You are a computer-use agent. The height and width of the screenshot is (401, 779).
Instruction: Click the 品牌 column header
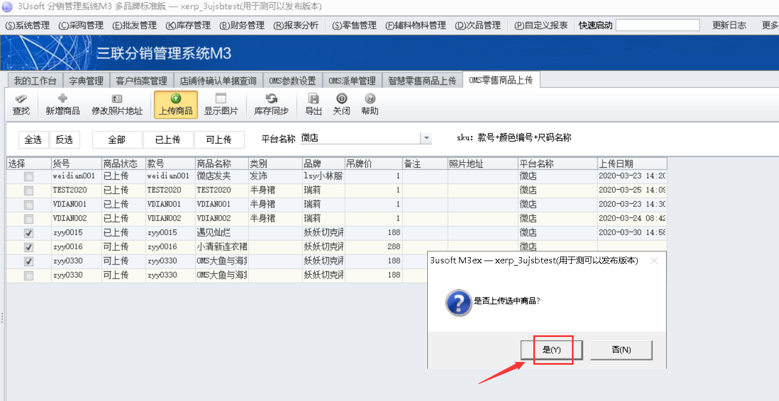(x=323, y=164)
